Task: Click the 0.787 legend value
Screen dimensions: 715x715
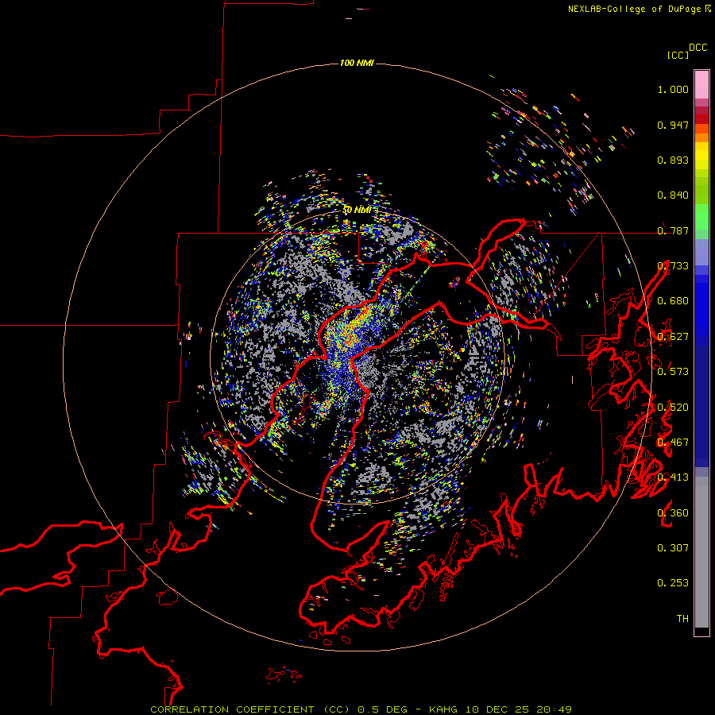Action: pyautogui.click(x=673, y=230)
